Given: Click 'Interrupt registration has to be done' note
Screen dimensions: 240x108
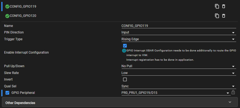Looking at the screenshot, I should coord(160,60).
